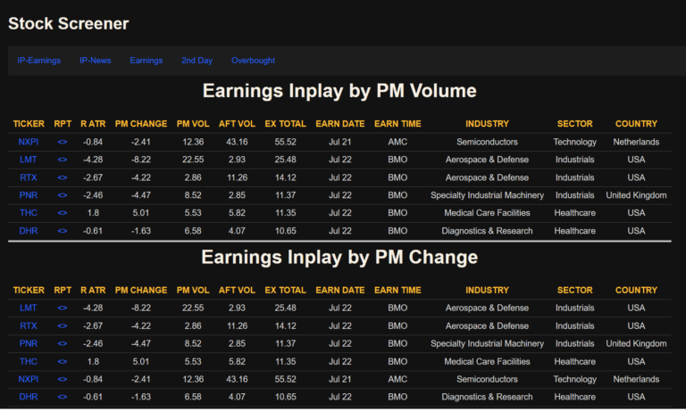Open the RTX ticker link in PM Change table
686x411 pixels.
coord(29,325)
